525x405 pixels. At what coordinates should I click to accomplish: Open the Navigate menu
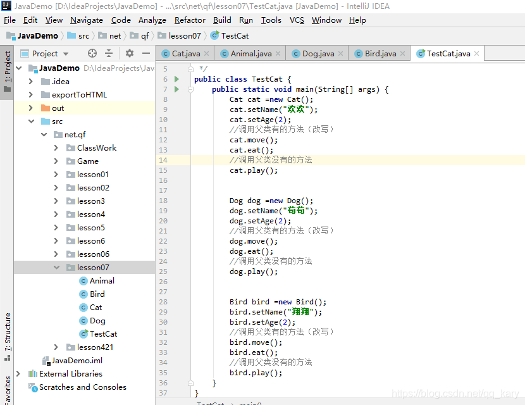pyautogui.click(x=87, y=20)
